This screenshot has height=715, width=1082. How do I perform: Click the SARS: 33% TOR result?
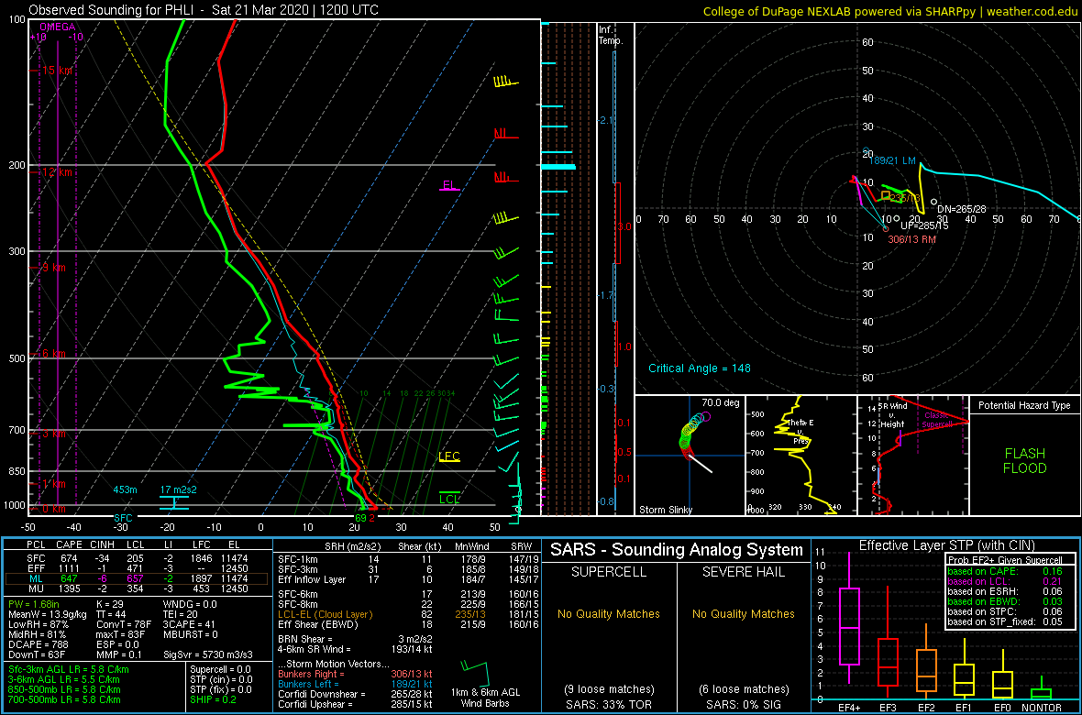610,703
